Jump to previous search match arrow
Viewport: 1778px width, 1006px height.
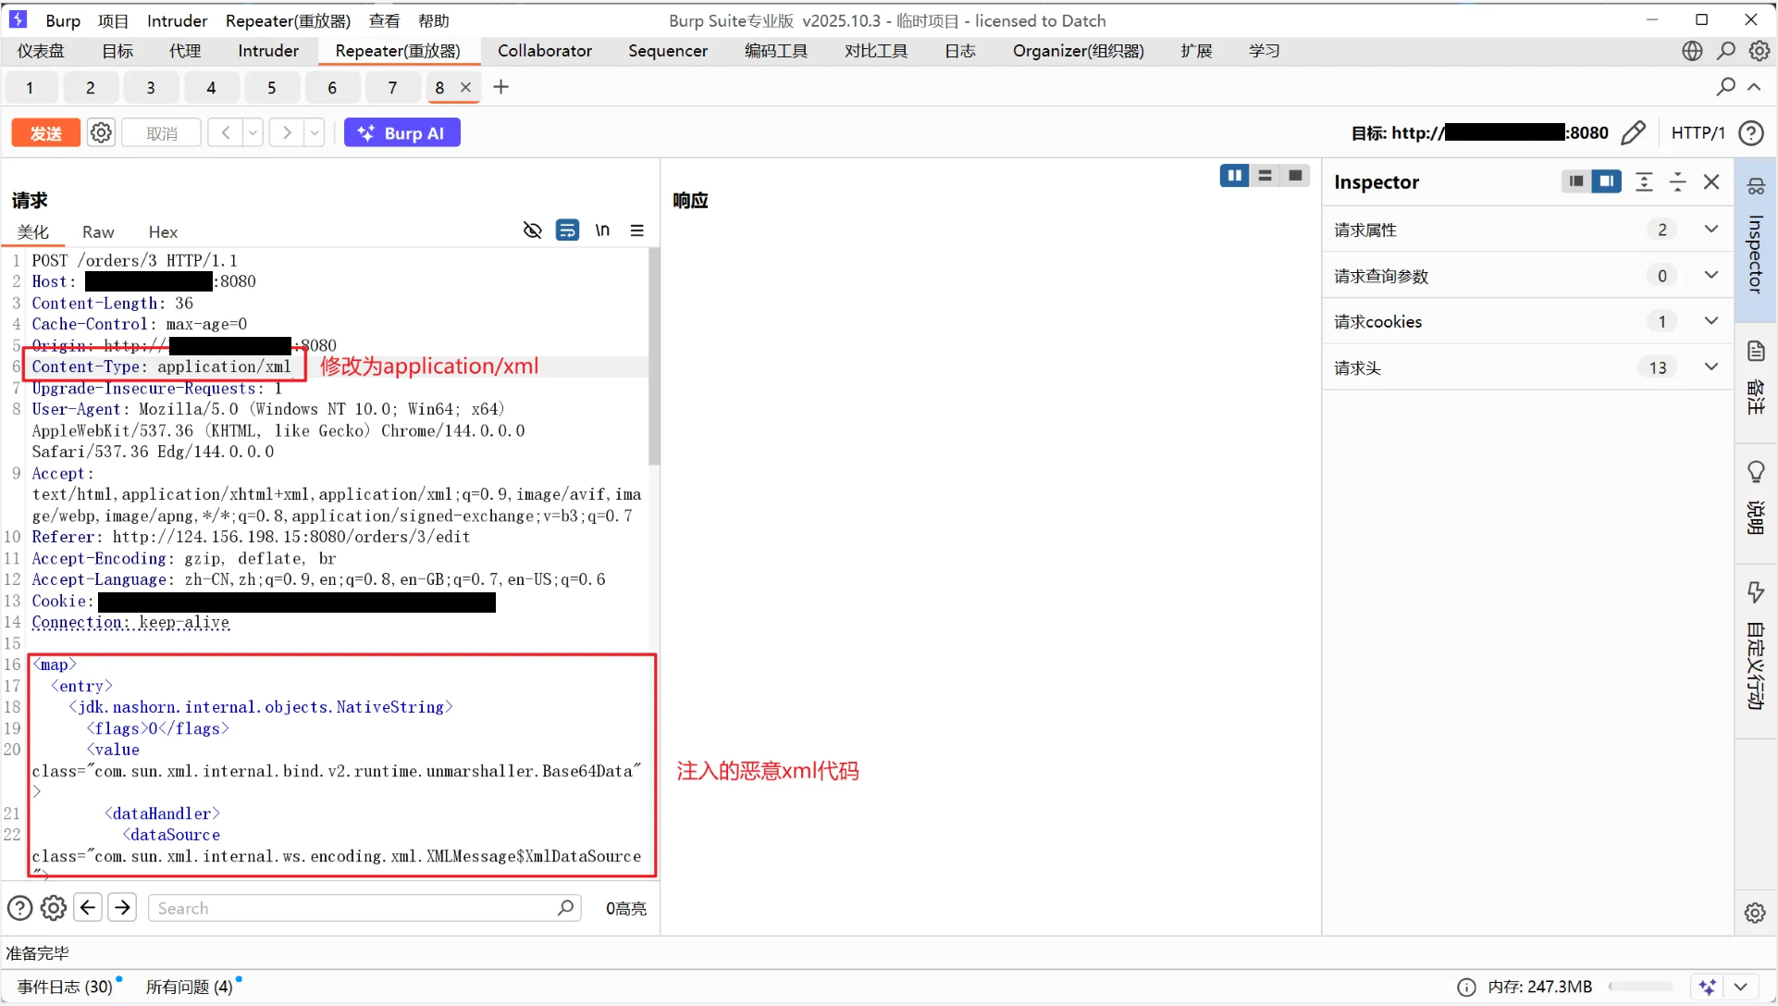pyautogui.click(x=88, y=908)
